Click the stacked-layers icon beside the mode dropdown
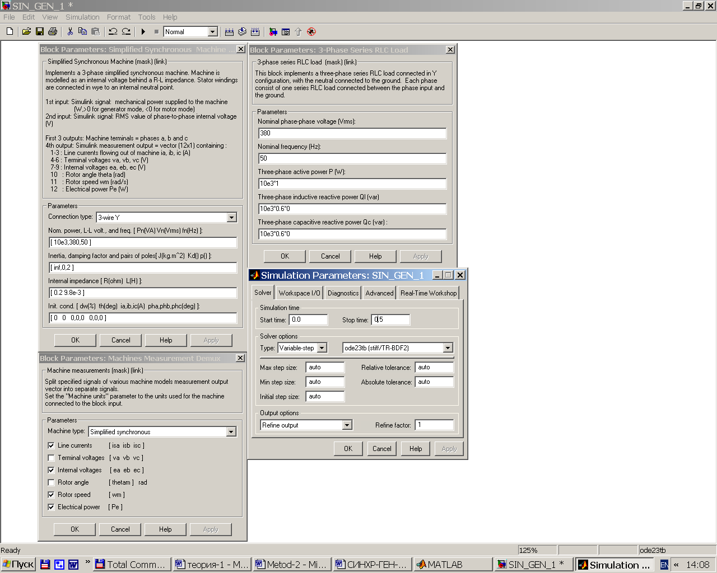The width and height of the screenshot is (717, 573). [x=243, y=32]
